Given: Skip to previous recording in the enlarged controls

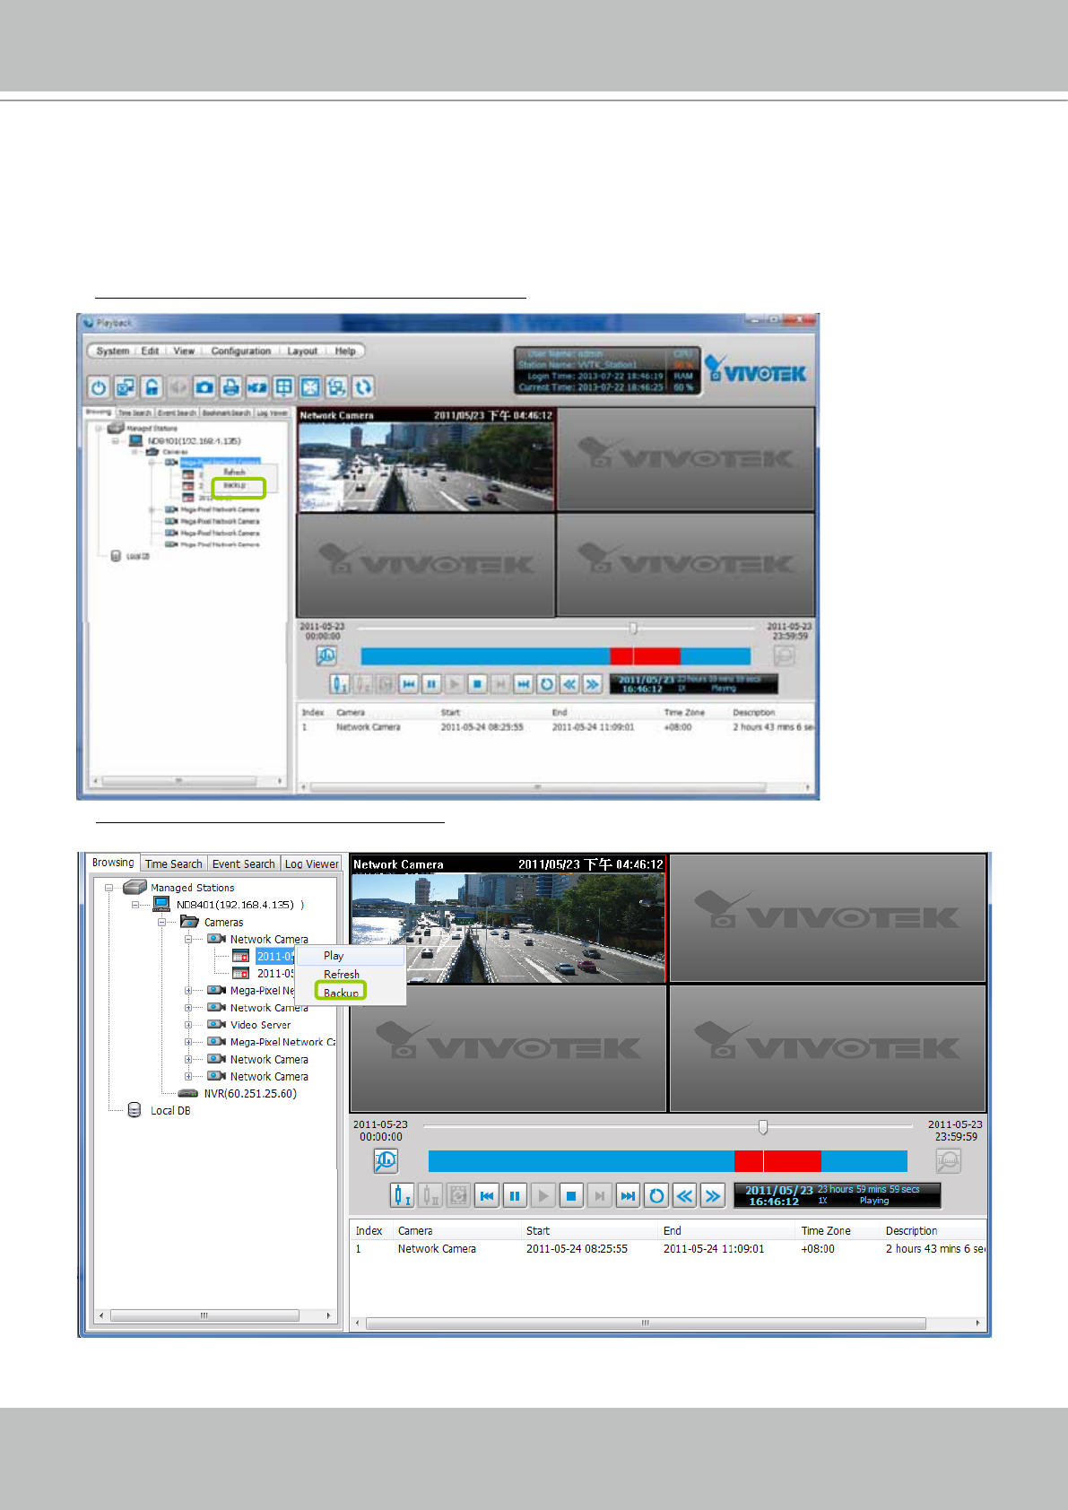Looking at the screenshot, I should pos(487,1195).
